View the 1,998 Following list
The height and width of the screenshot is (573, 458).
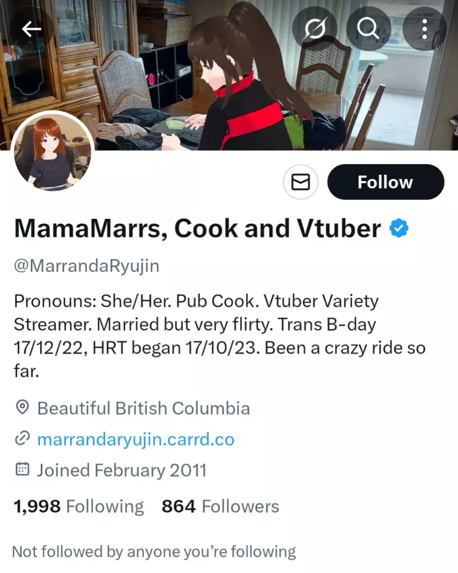point(79,507)
